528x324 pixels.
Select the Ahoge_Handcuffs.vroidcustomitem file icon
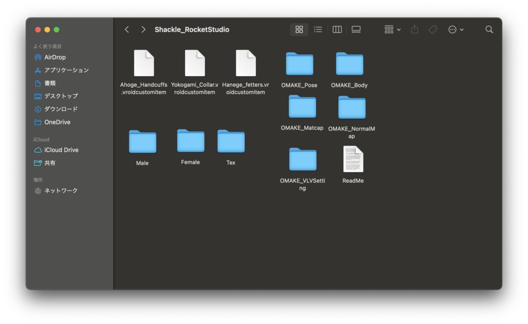144,63
